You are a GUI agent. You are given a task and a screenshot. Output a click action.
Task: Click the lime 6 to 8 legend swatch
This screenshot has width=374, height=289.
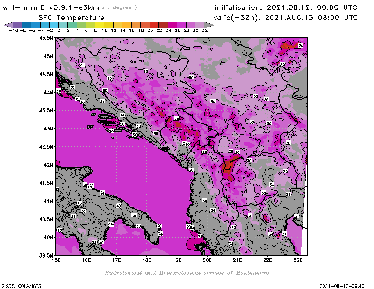pos(90,25)
